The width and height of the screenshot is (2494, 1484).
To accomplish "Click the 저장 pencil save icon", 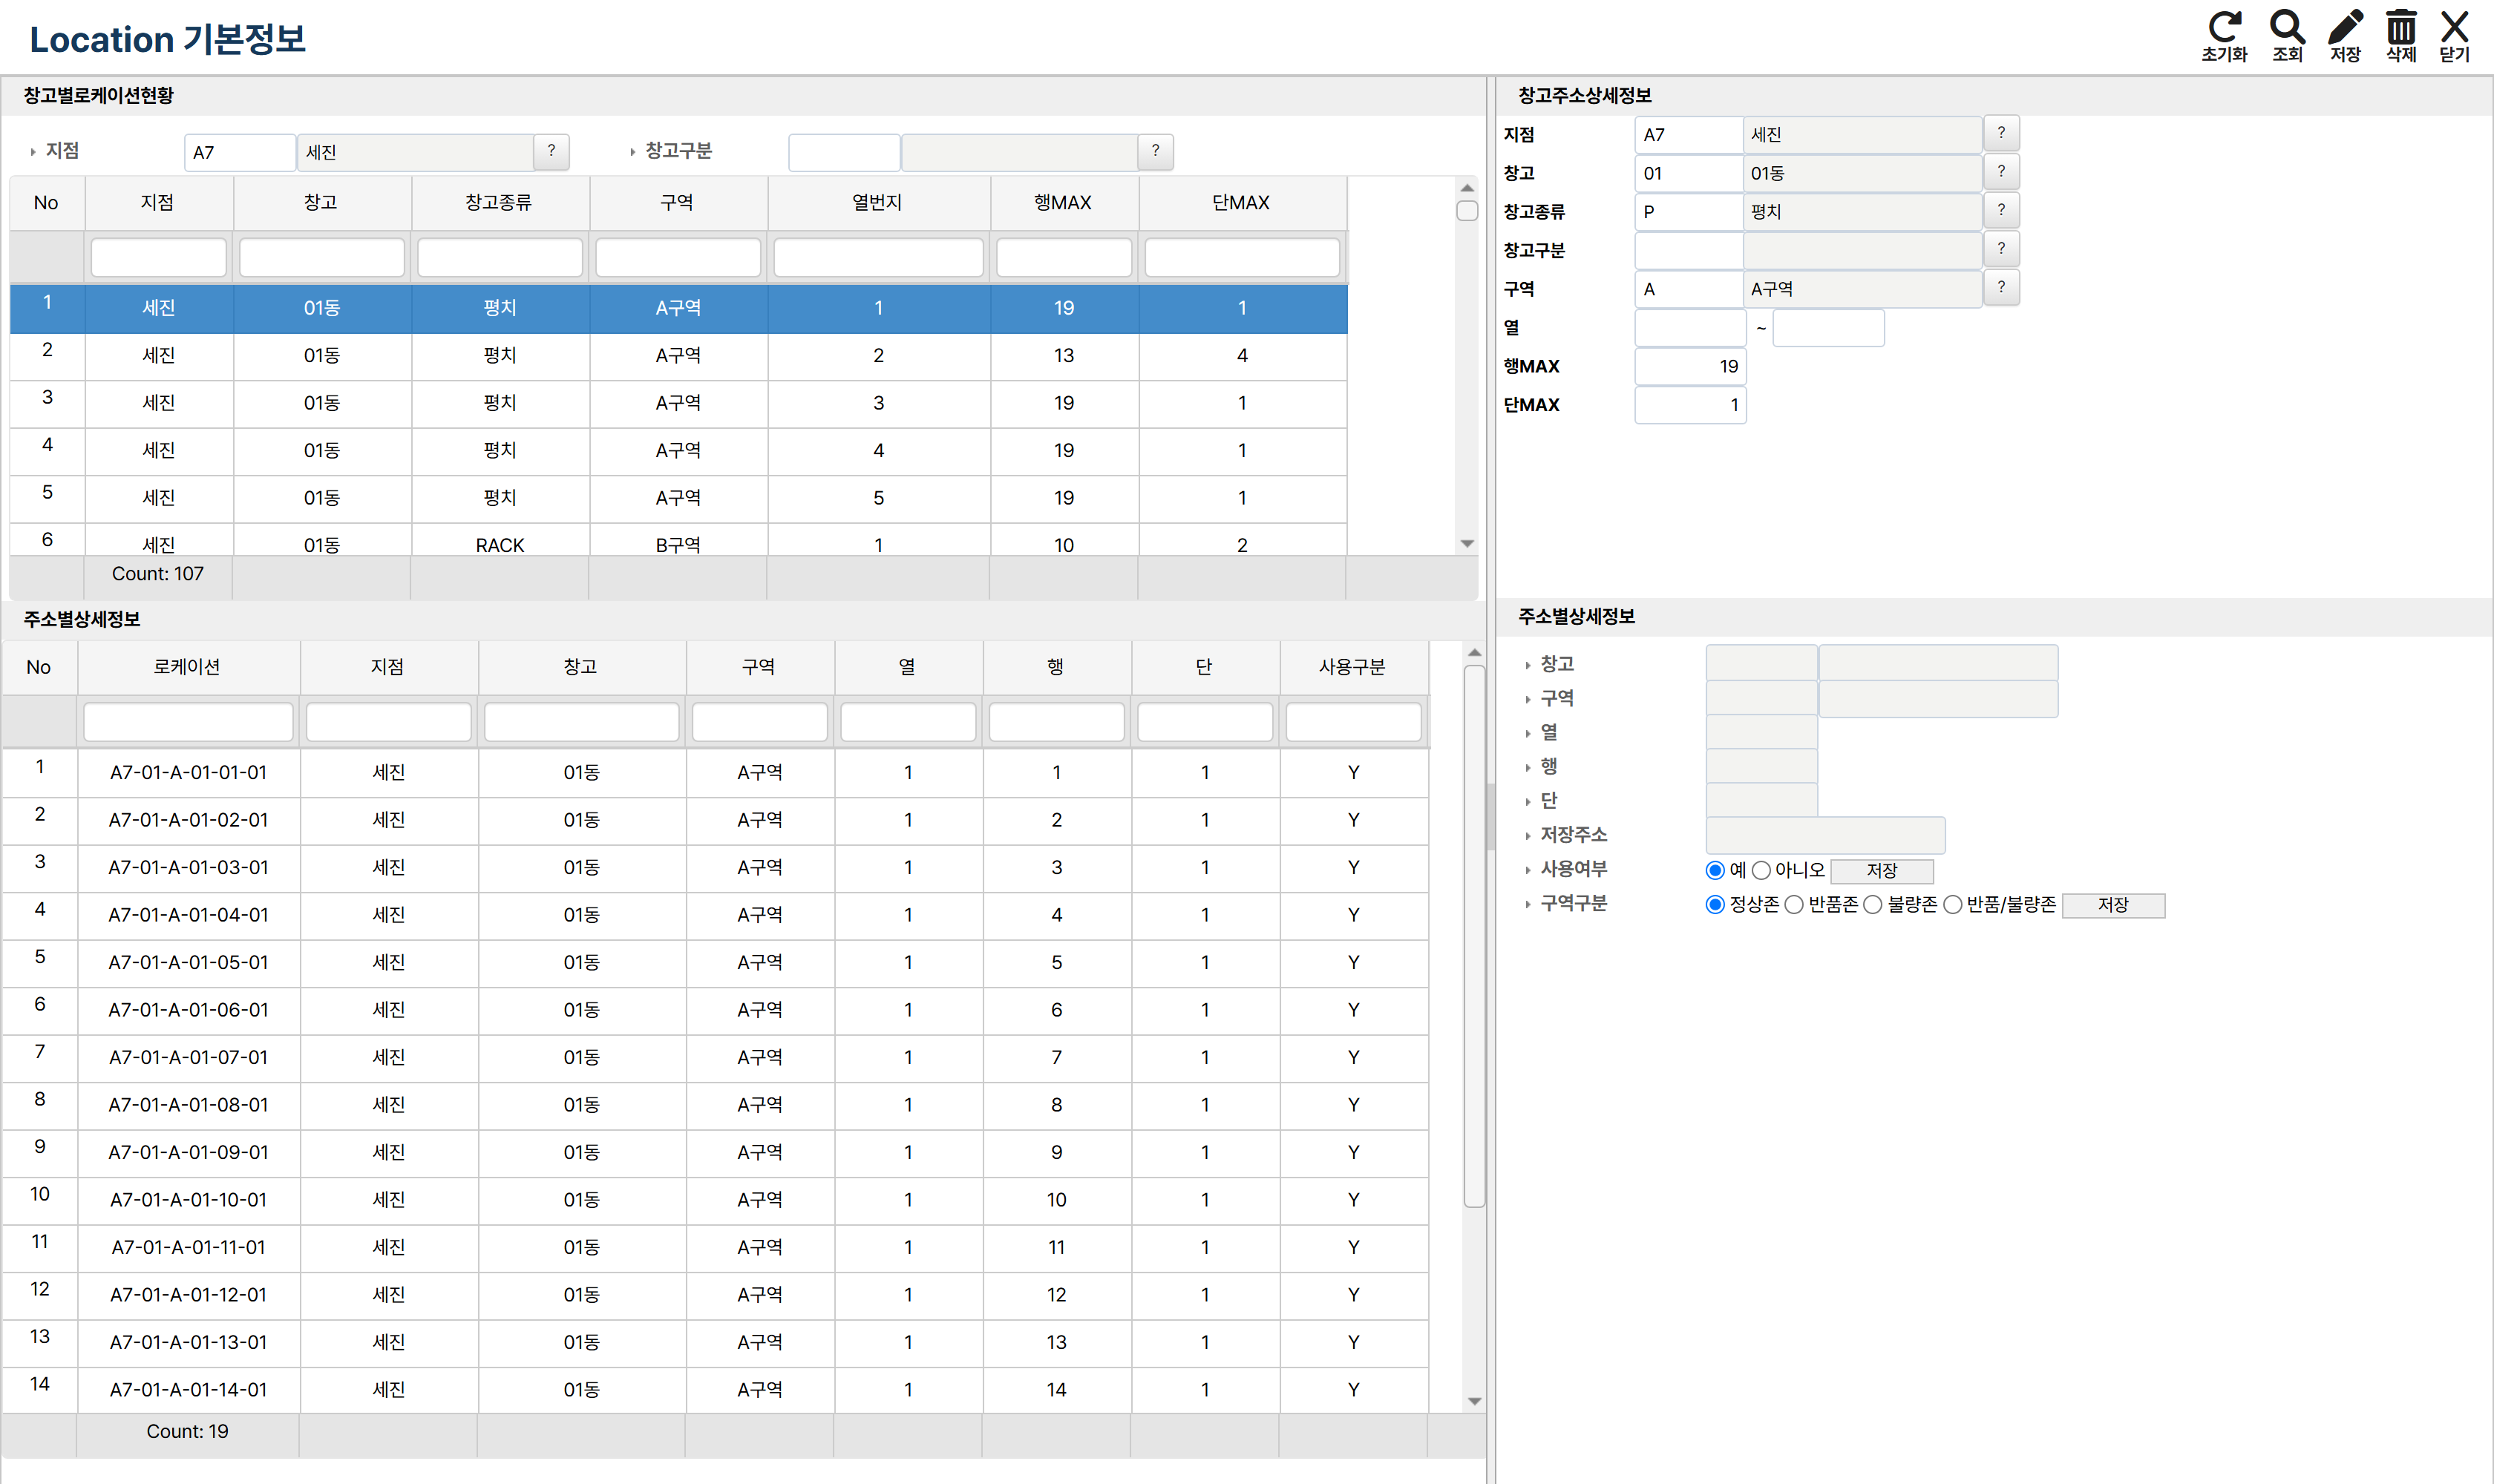I will (x=2345, y=28).
